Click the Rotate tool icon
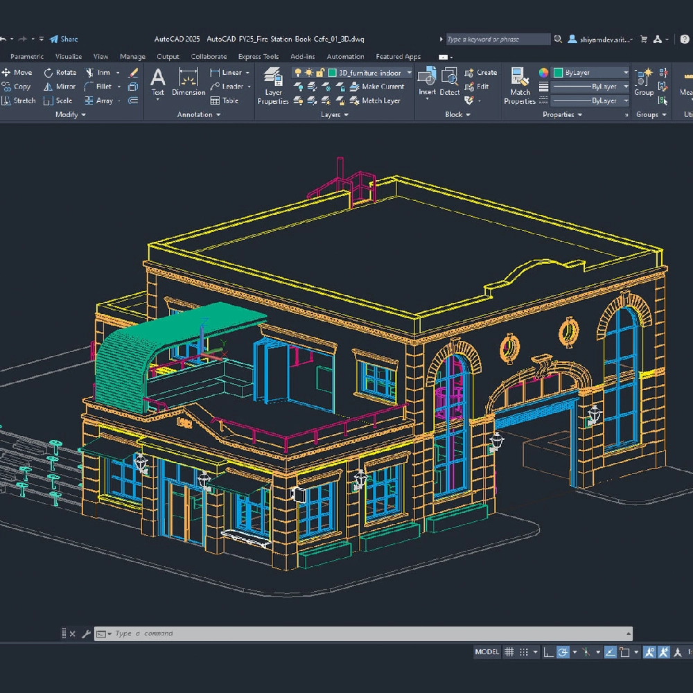Screen dimensions: 693x693 [x=49, y=73]
